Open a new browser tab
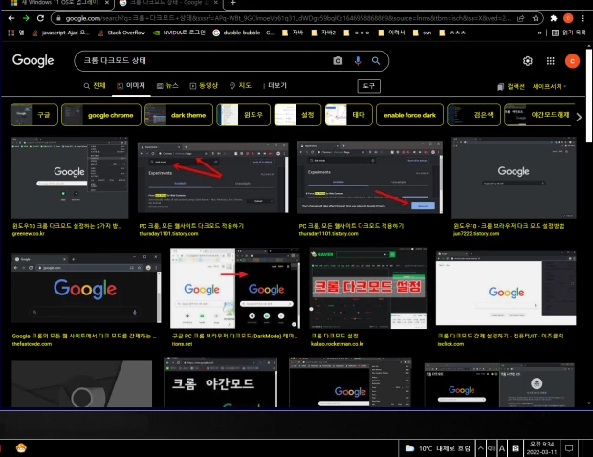 pyautogui.click(x=233, y=3)
